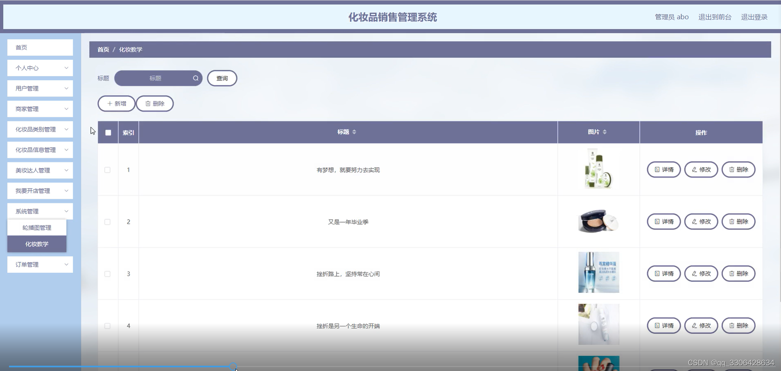Click the trash icon for row 有梦想，就要努力去实现
Viewport: 781px width, 371px height.
click(731, 169)
